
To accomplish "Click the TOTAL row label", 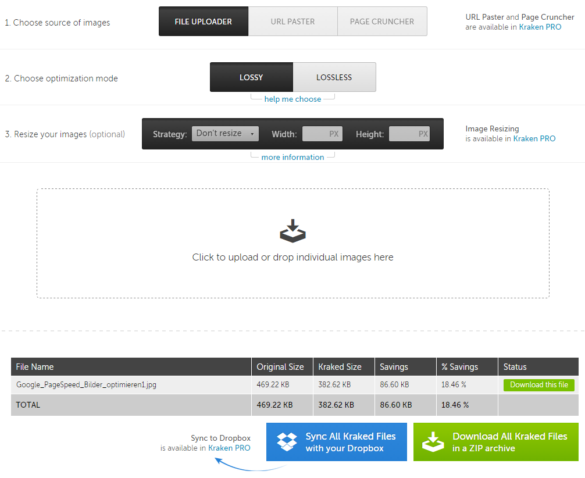I will 28,405.
